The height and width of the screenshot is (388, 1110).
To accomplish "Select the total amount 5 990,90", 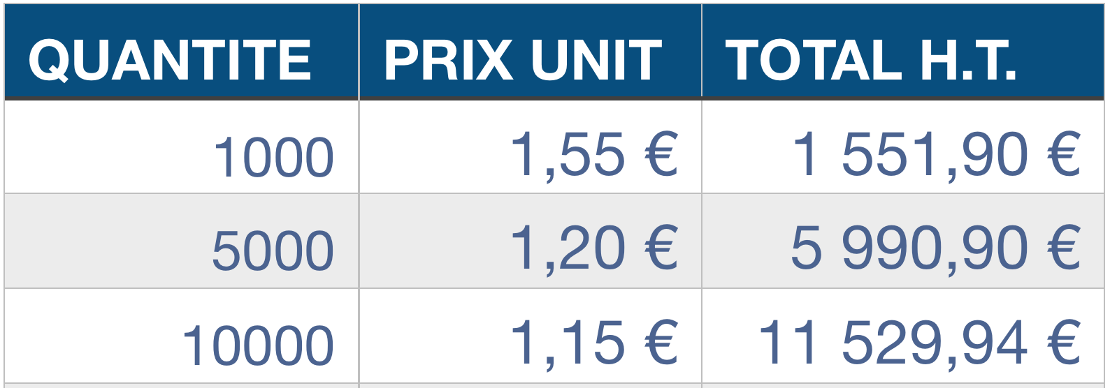I will (x=910, y=248).
